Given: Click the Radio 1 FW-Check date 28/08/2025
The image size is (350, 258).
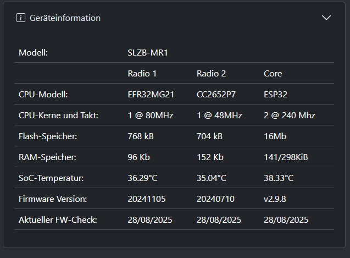Looking at the screenshot, I should point(150,220).
